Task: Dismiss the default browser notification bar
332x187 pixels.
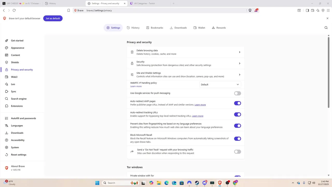Action: click(327, 18)
